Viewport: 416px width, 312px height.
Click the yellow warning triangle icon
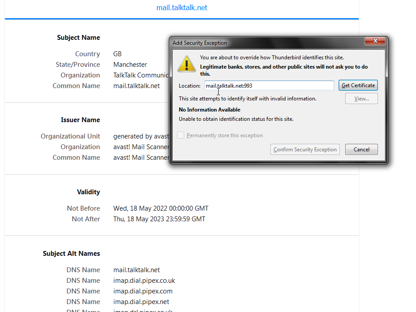(x=187, y=64)
